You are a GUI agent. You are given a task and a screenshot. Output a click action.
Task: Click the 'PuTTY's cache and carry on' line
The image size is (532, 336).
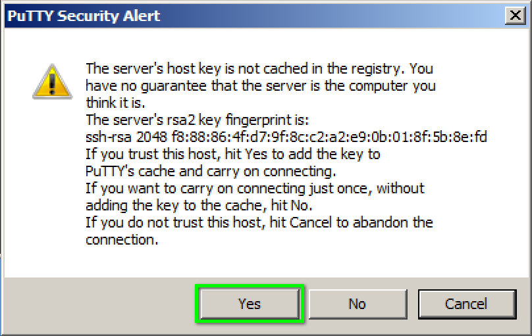point(211,172)
